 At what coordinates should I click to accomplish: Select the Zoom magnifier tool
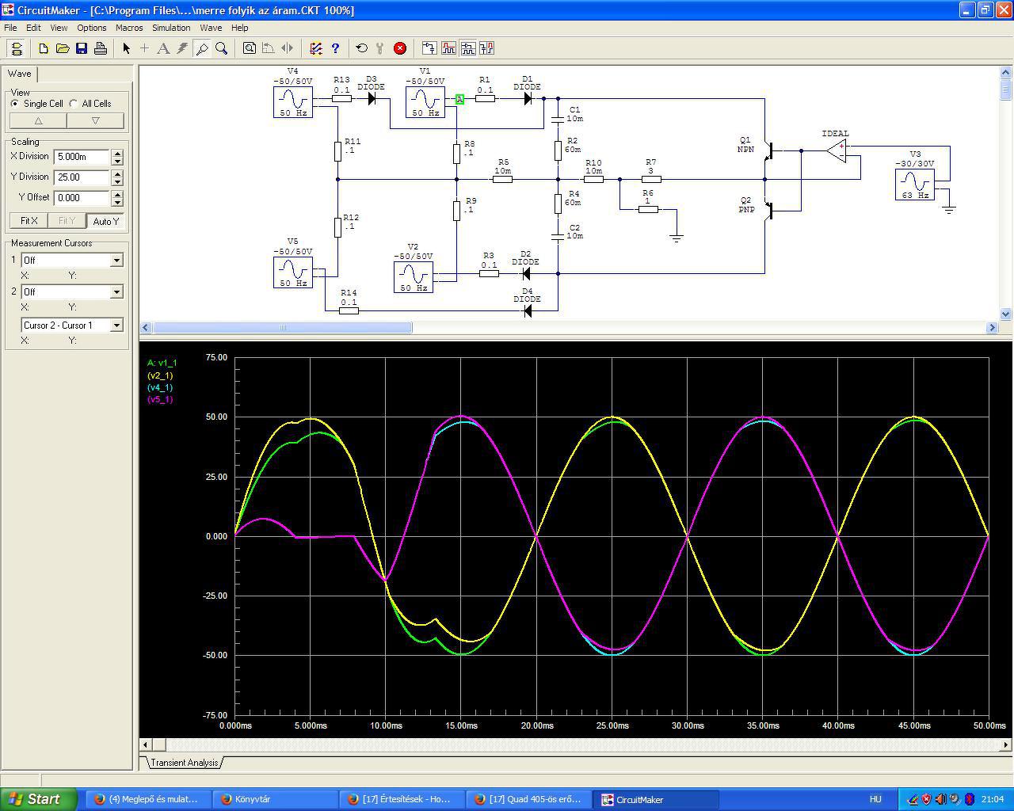222,48
